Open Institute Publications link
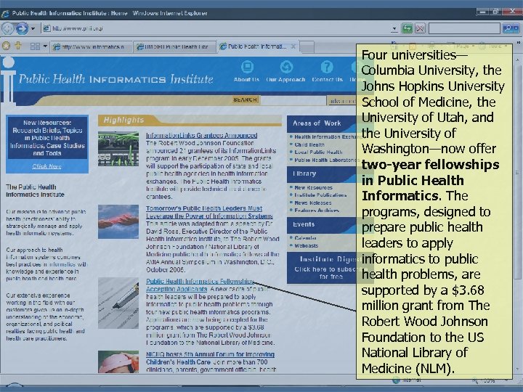Image resolution: width=523 pixels, height=392 pixels. pyautogui.click(x=320, y=195)
